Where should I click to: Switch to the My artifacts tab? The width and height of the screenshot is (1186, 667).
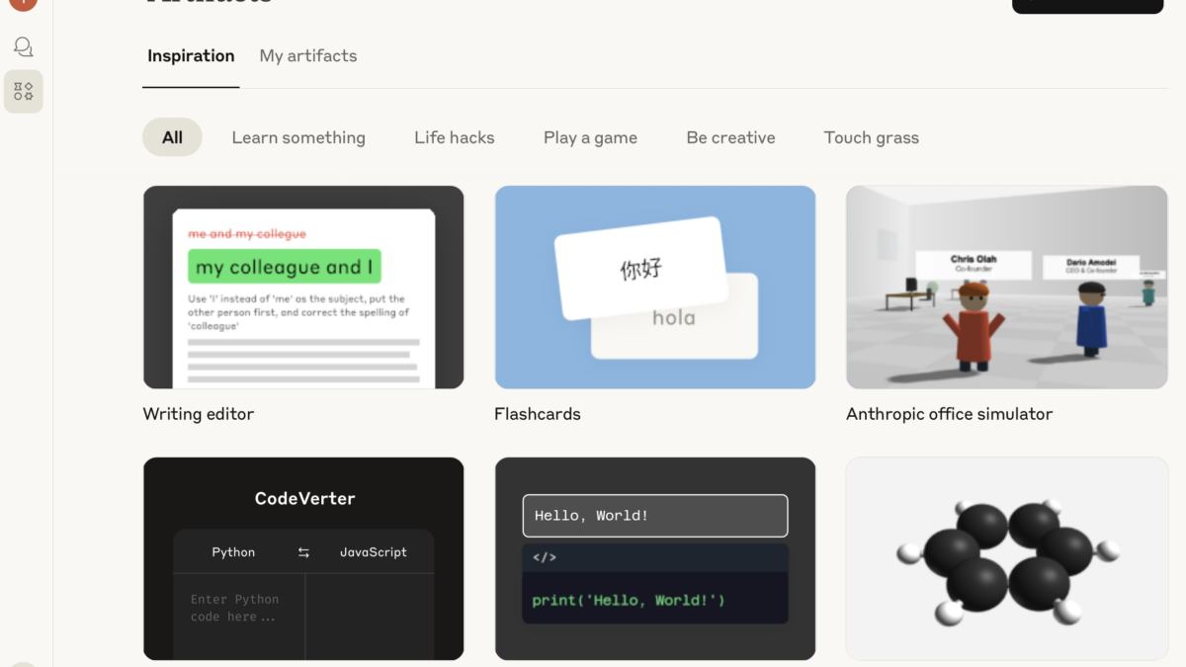pos(308,56)
